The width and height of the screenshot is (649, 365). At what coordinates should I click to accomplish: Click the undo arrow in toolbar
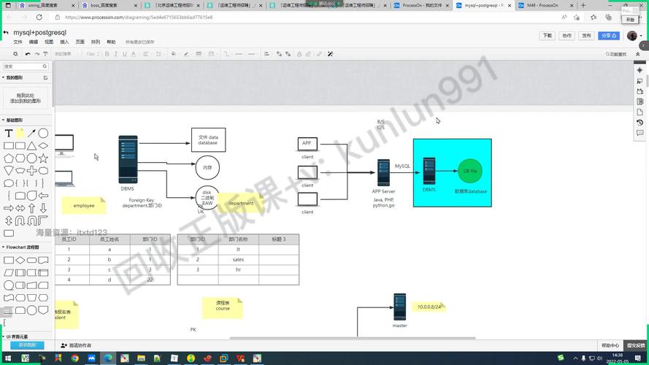[28, 54]
